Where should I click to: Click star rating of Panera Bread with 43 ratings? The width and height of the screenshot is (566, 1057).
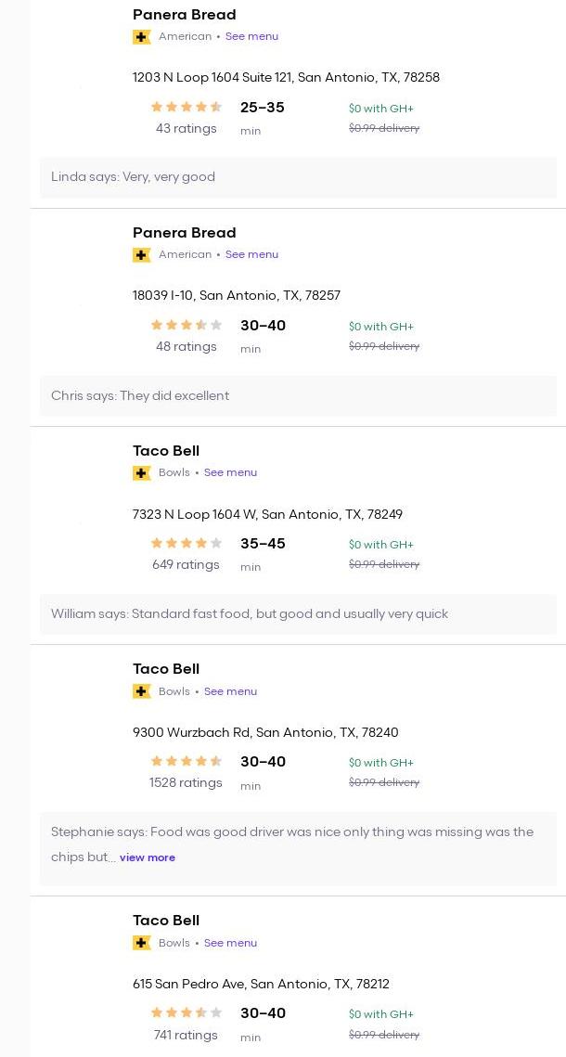point(187,108)
